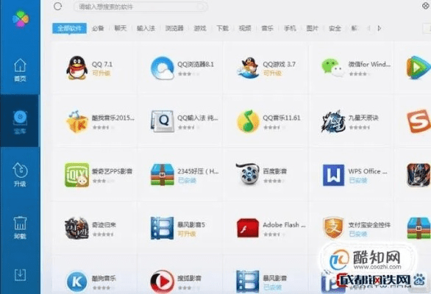The image size is (431, 294).
Task: Click the 百度影音 film reel icon
Action: (248, 174)
